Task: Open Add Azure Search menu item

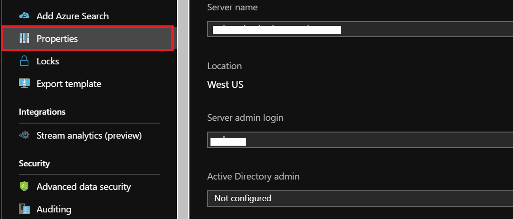Action: 73,16
